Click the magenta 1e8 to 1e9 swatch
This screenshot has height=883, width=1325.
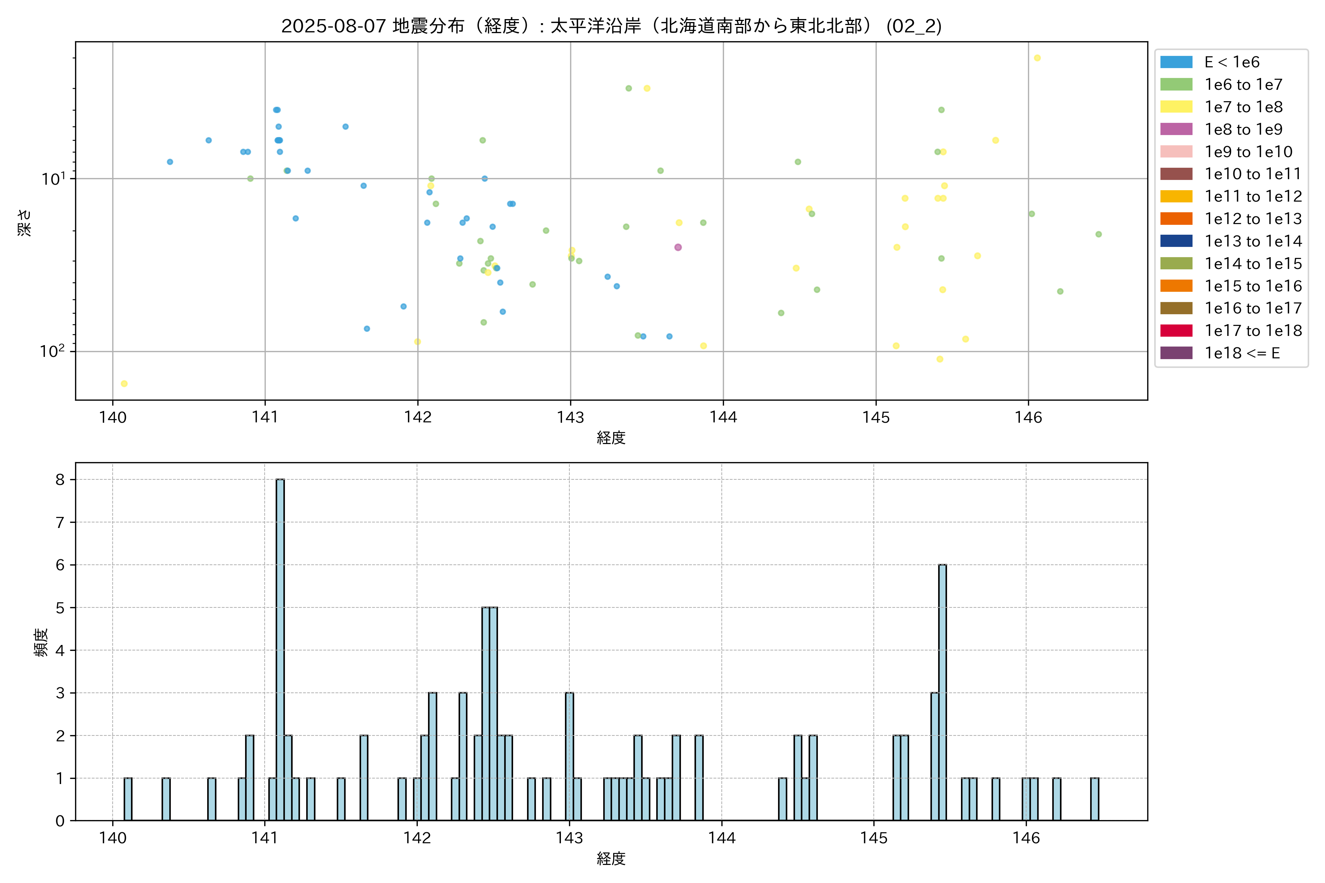click(1176, 129)
